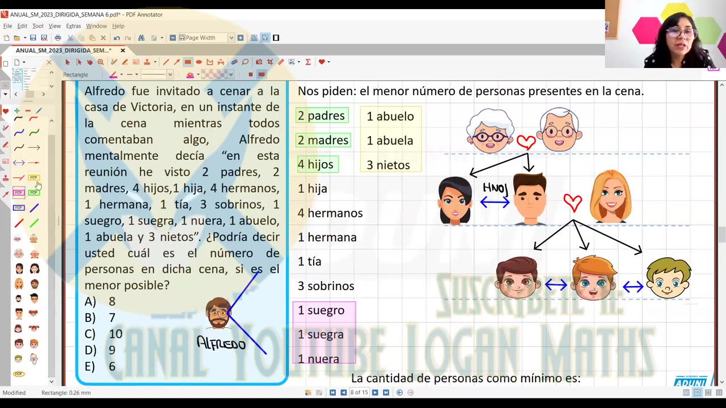
Task: Click the zoom out minus button
Action: [x=172, y=37]
